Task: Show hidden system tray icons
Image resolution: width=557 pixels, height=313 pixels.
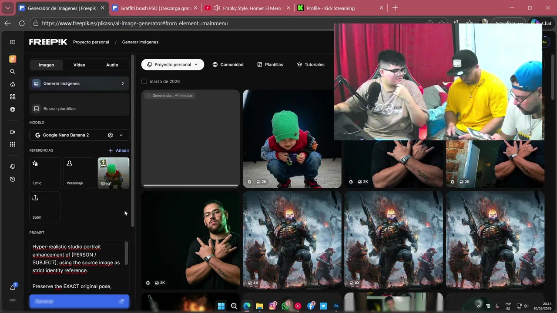Action: click(479, 306)
